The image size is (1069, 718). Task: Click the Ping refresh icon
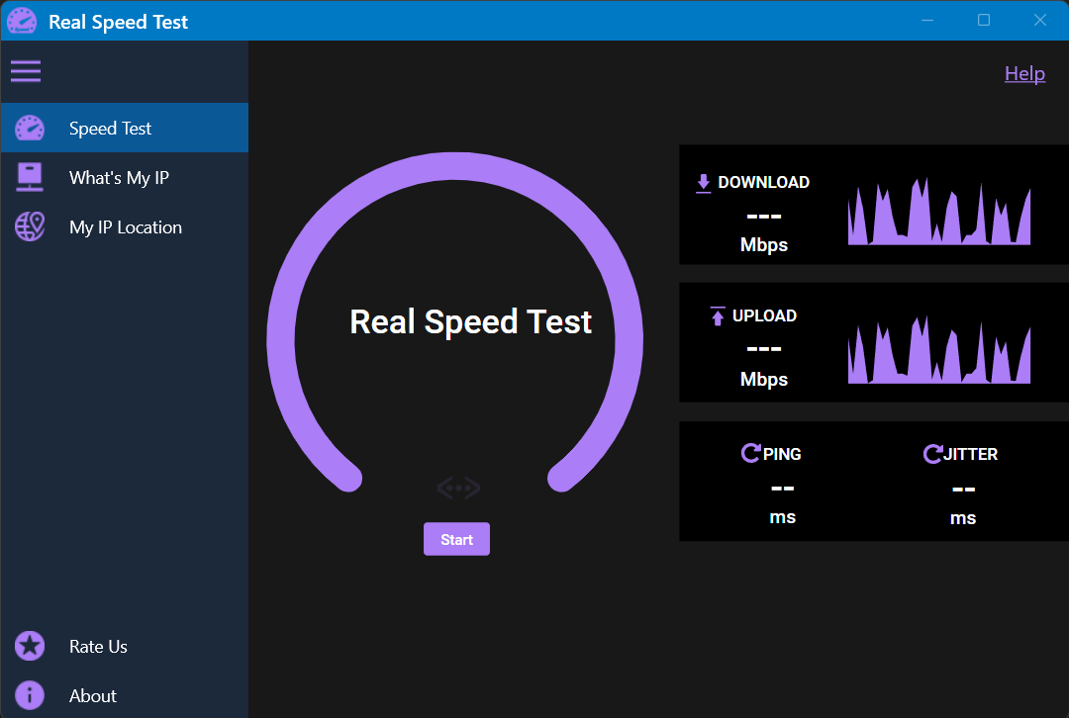point(750,452)
